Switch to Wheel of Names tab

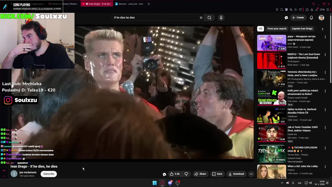coord(63,4)
